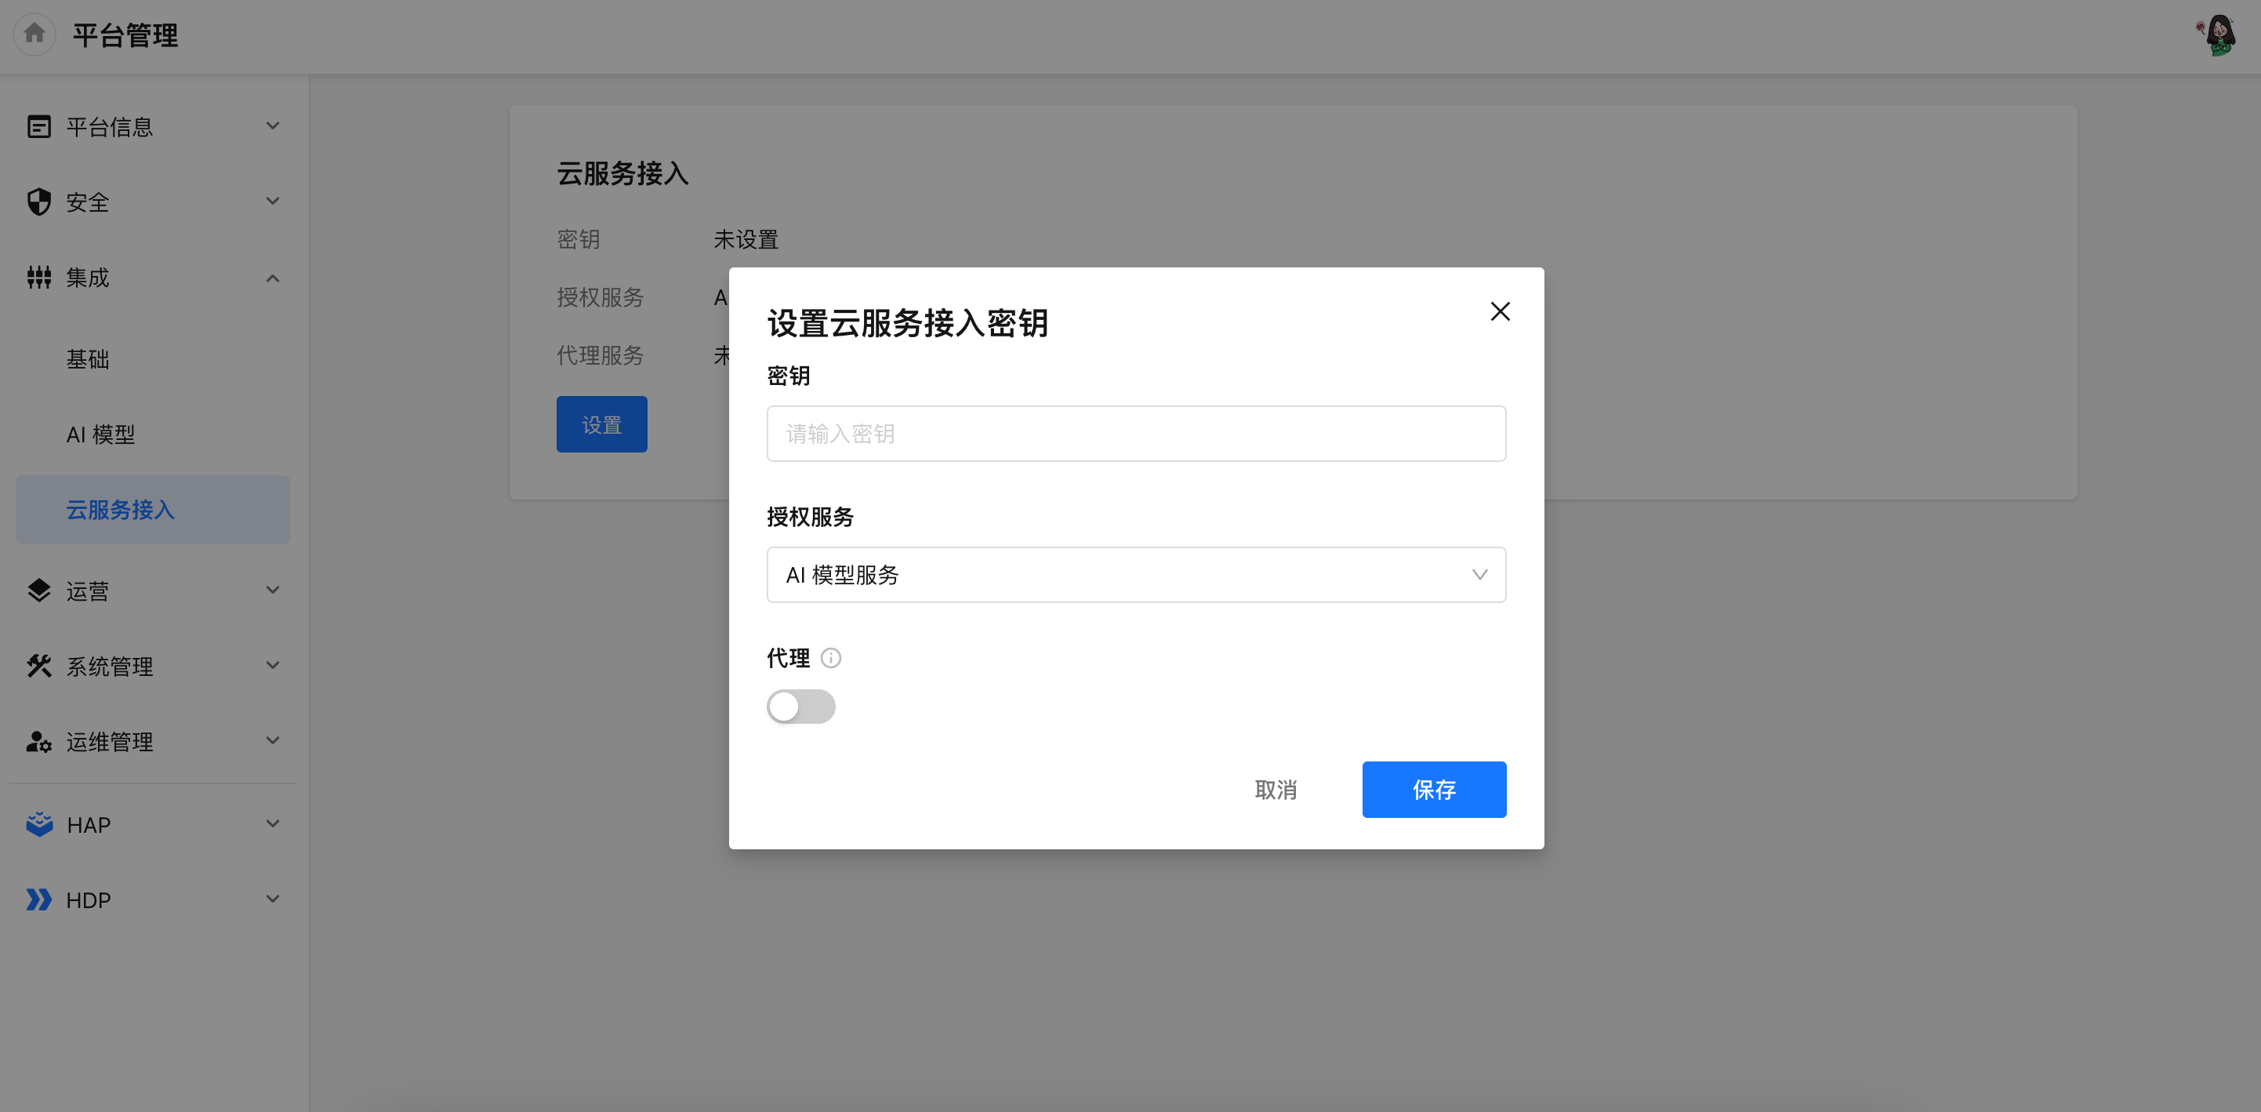Expand the 平台信息 chevron
The image size is (2261, 1112).
coord(273,126)
